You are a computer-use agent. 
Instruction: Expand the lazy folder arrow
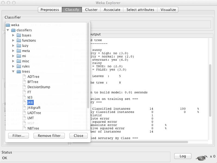[13, 45]
